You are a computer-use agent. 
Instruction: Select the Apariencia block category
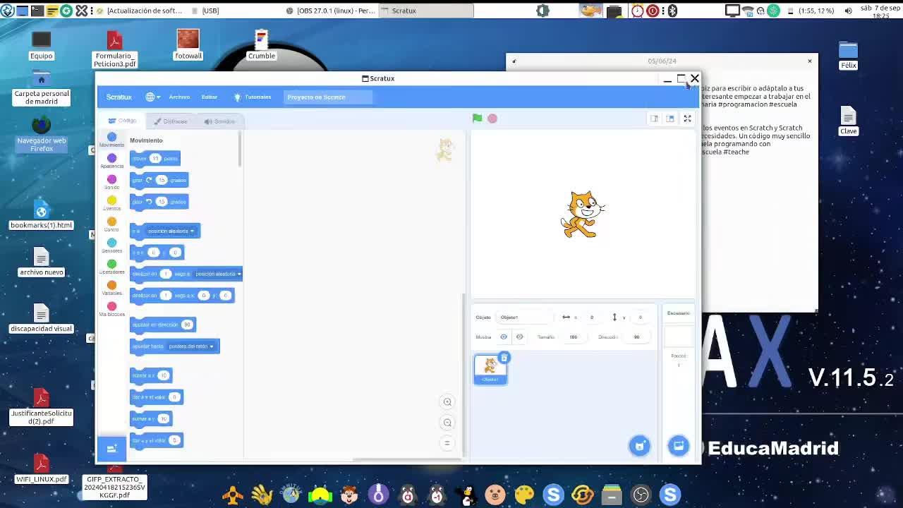pos(111,162)
